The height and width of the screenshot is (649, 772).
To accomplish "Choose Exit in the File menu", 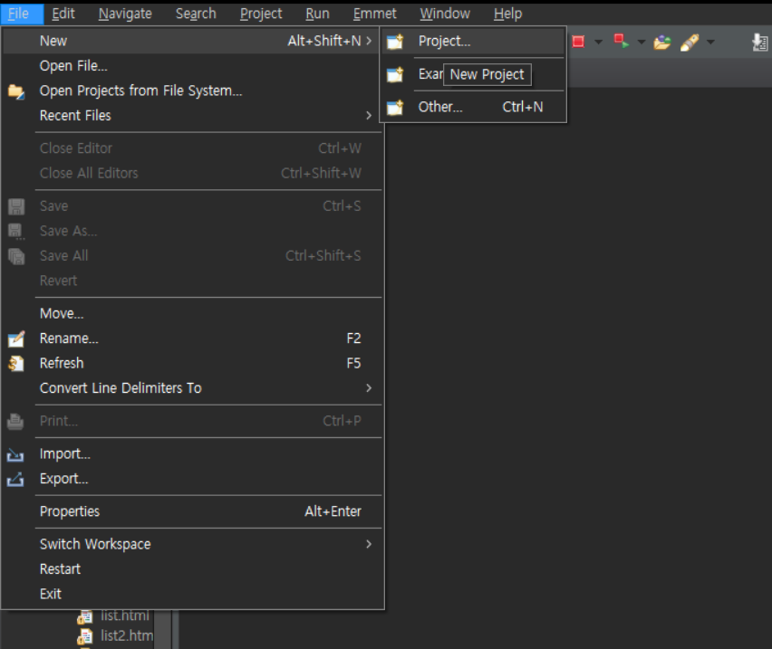I will click(192, 594).
